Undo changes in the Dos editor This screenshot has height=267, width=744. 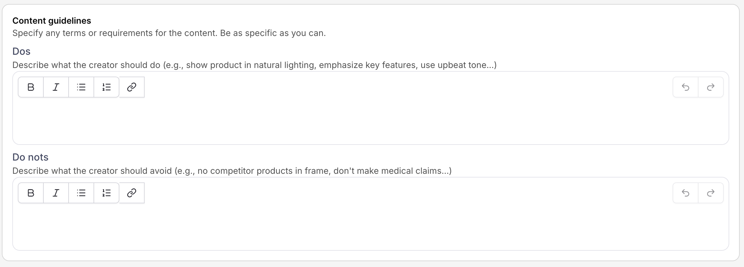[686, 87]
